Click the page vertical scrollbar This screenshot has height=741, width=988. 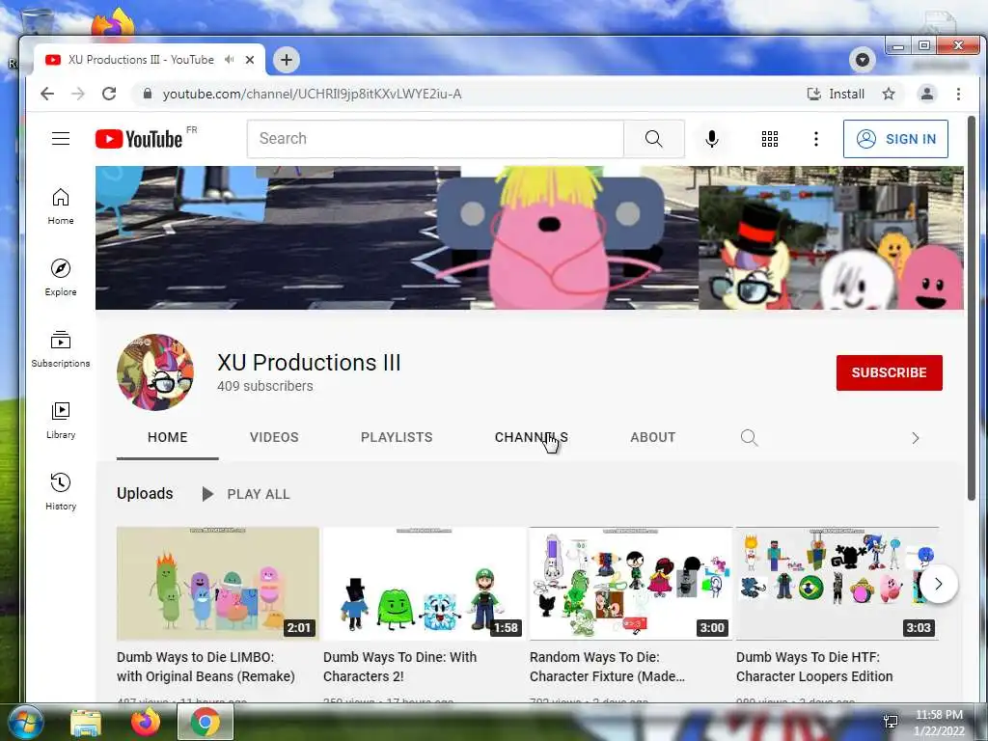pyautogui.click(x=972, y=309)
